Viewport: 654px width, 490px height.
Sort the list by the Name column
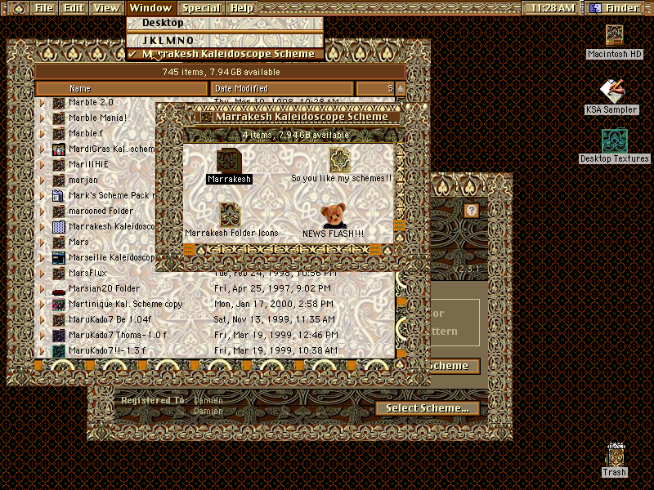click(122, 88)
